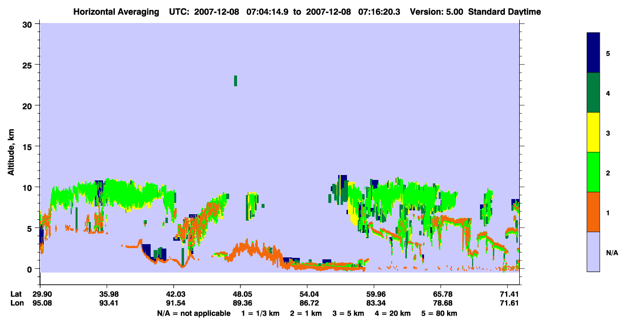The image size is (638, 327).
Task: Click the '3 = 5 km' legend note
Action: (x=348, y=313)
